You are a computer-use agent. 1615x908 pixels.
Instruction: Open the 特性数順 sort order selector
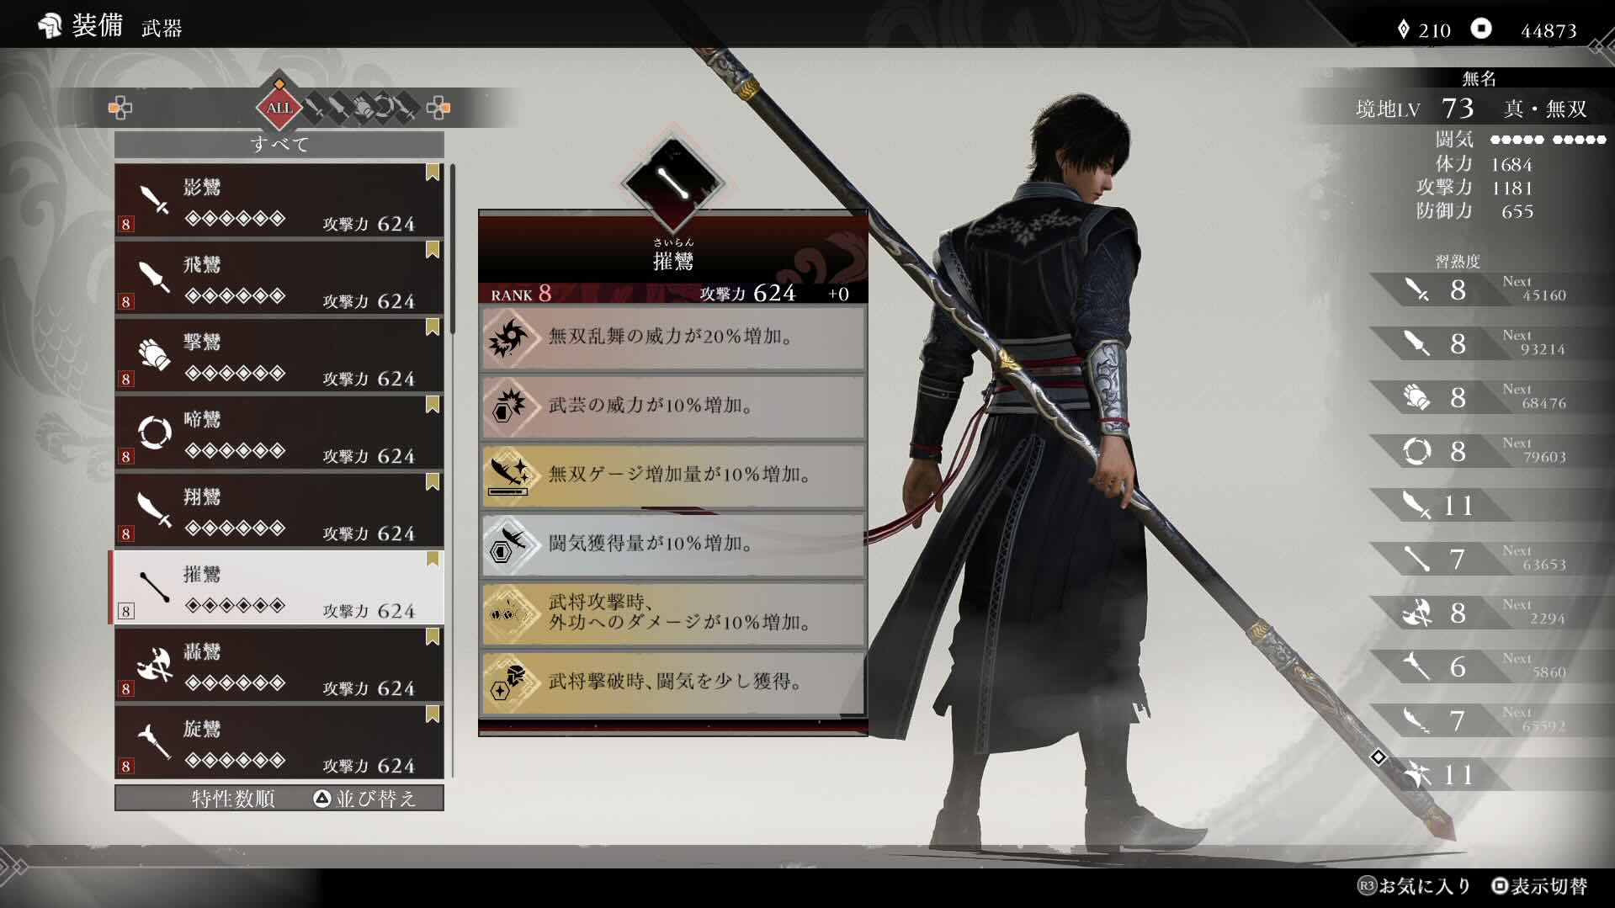pos(233,799)
